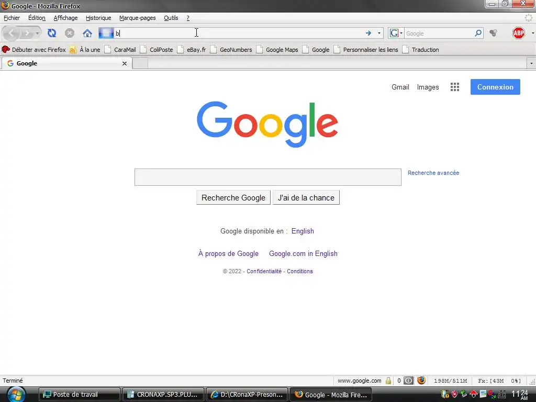Click the Stop loading button
The width and height of the screenshot is (536, 402).
click(70, 33)
